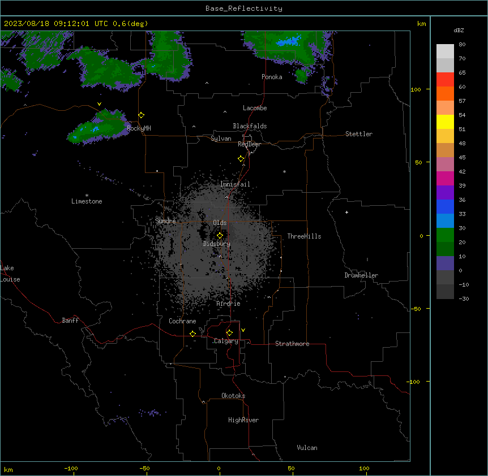Viewport: 488px width, 476px height.
Task: Select the RedDeer city label
Action: coord(249,144)
